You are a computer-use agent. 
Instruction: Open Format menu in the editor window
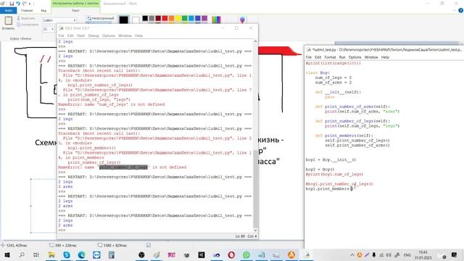coord(331,57)
